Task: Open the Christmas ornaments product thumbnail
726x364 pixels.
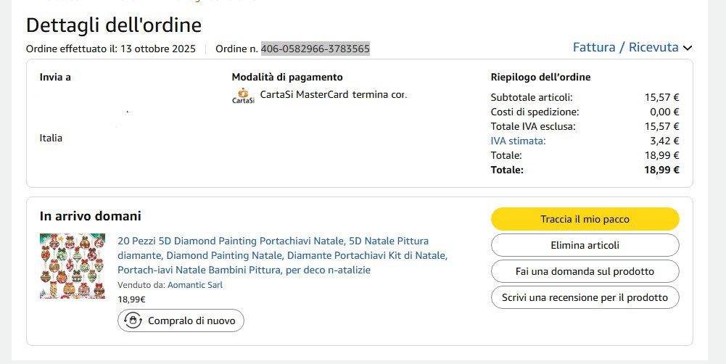Action: pos(73,266)
